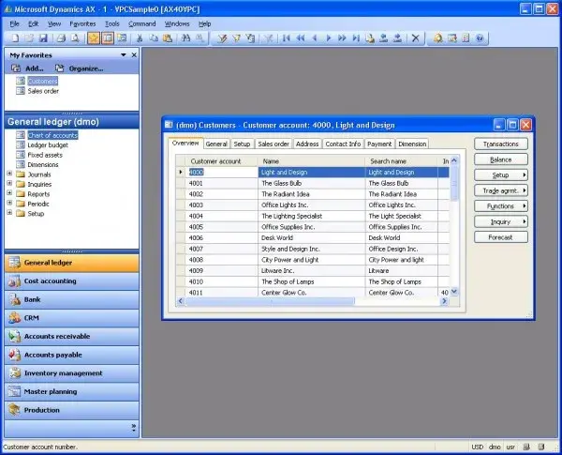Jump to the last record arrow icon
This screenshot has height=455, width=562.
pos(356,38)
